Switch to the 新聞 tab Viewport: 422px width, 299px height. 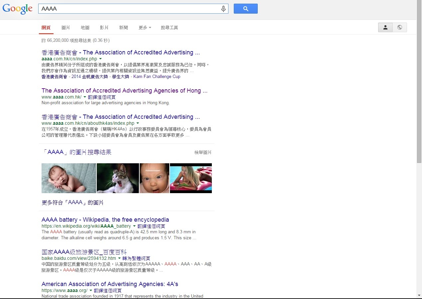pyautogui.click(x=123, y=28)
